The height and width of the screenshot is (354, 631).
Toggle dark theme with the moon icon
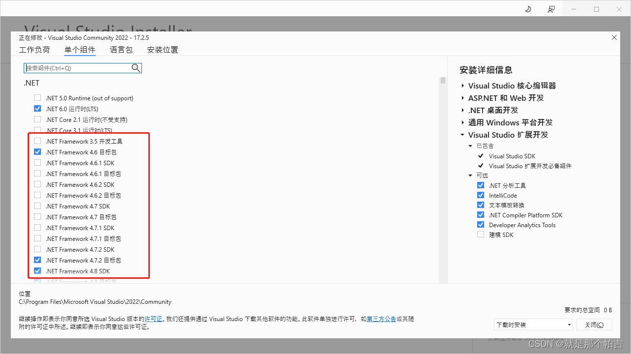[527, 9]
